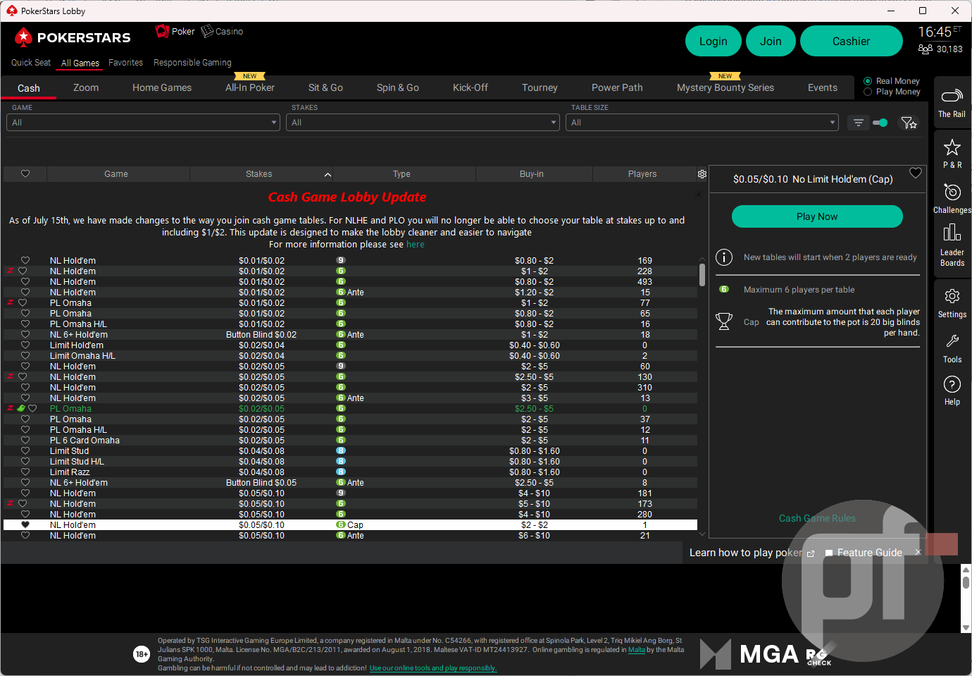Viewport: 972px width, 676px height.
Task: Maximize the PokerStars Lobby window
Action: pyautogui.click(x=923, y=11)
